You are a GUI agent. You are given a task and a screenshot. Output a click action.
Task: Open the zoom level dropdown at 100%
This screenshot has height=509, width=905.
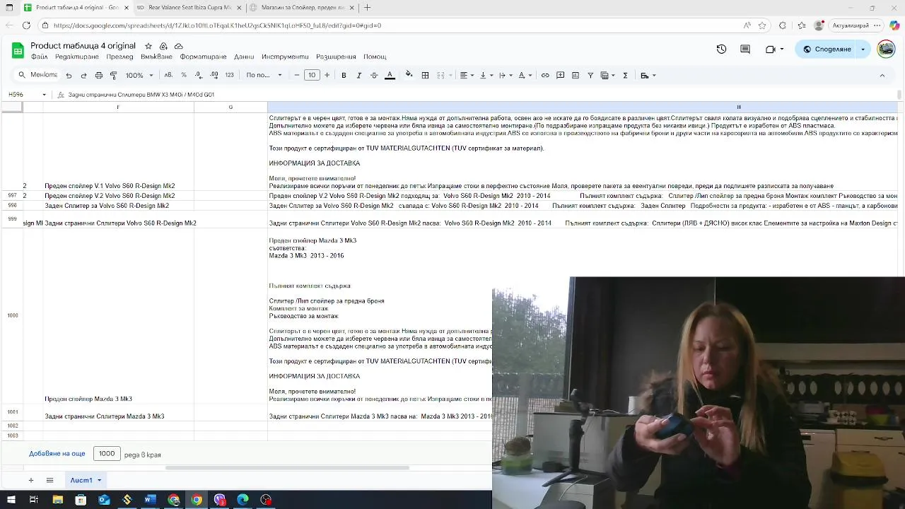click(x=139, y=76)
